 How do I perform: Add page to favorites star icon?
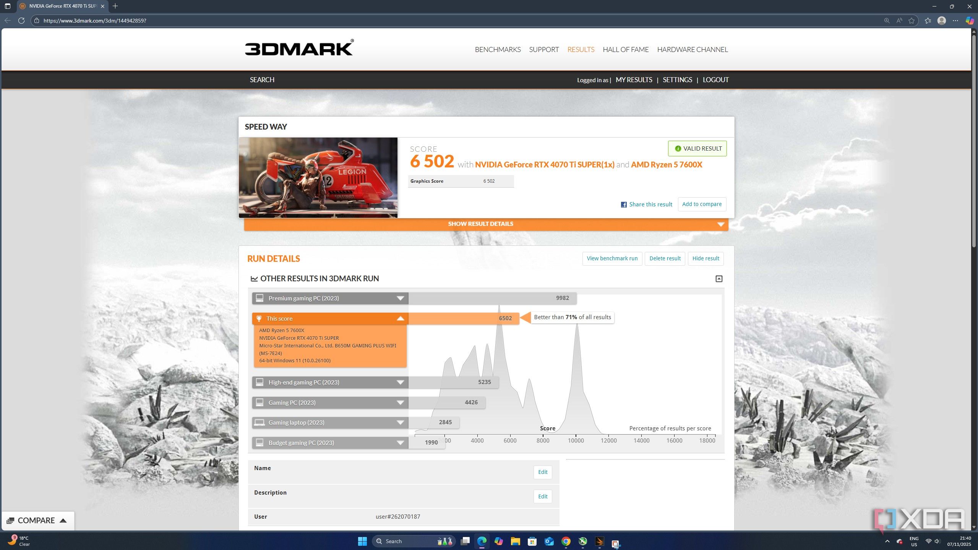[x=912, y=21]
